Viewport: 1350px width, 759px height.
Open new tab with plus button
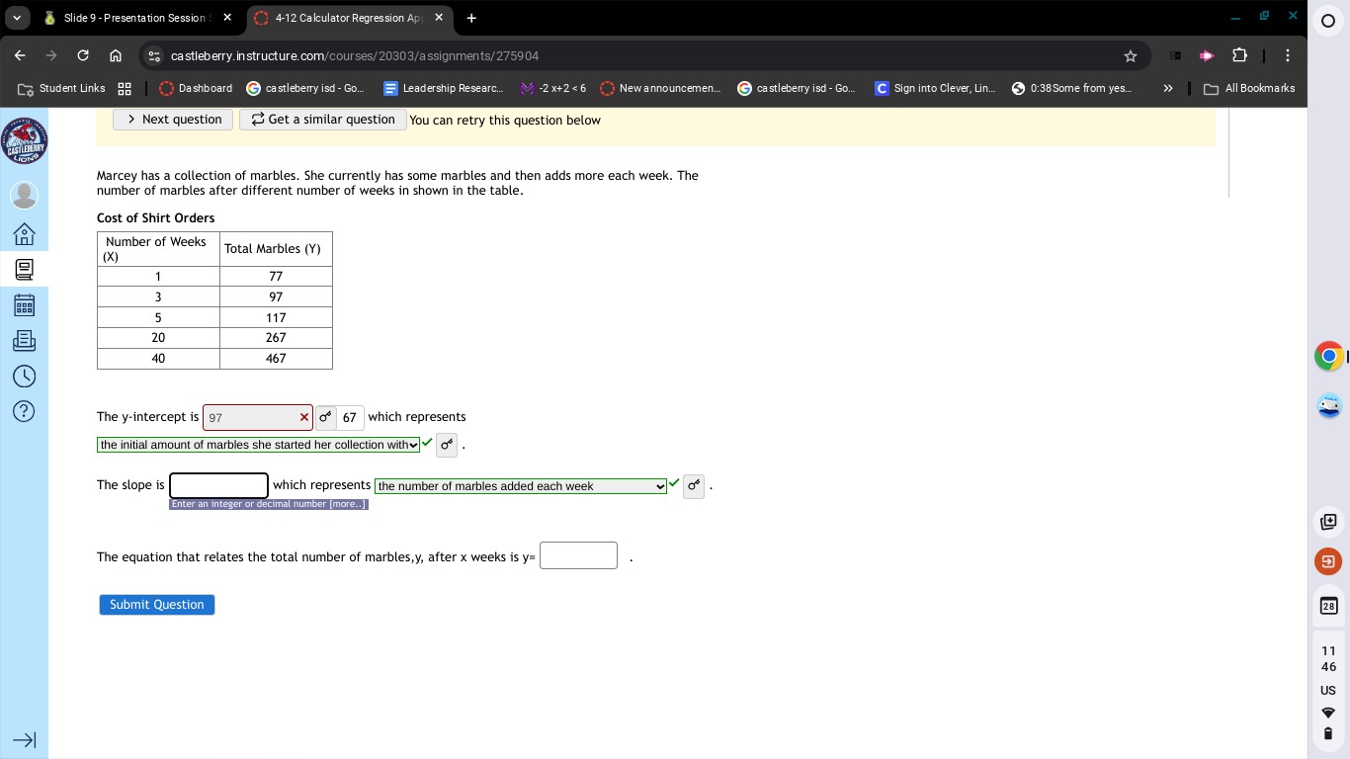click(x=471, y=18)
